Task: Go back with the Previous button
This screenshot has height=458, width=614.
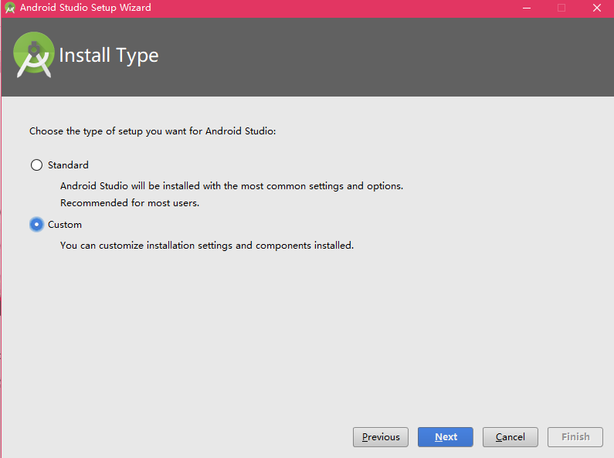Action: coord(381,437)
